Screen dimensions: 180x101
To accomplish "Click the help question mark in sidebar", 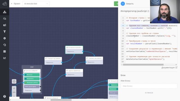I will coord(4,97).
